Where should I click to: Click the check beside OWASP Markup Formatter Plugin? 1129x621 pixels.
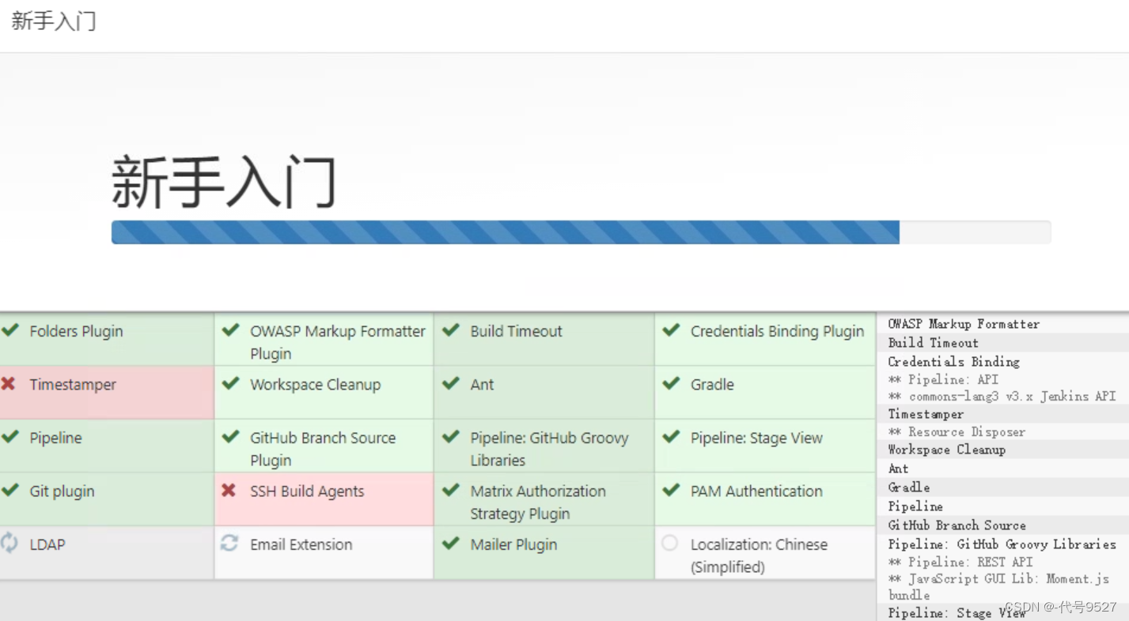pyautogui.click(x=230, y=330)
